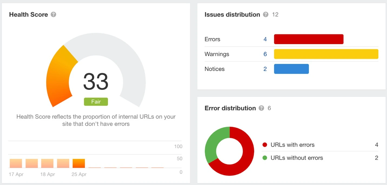Select the blue Notices distribution bar
387x185 pixels.
click(291, 69)
